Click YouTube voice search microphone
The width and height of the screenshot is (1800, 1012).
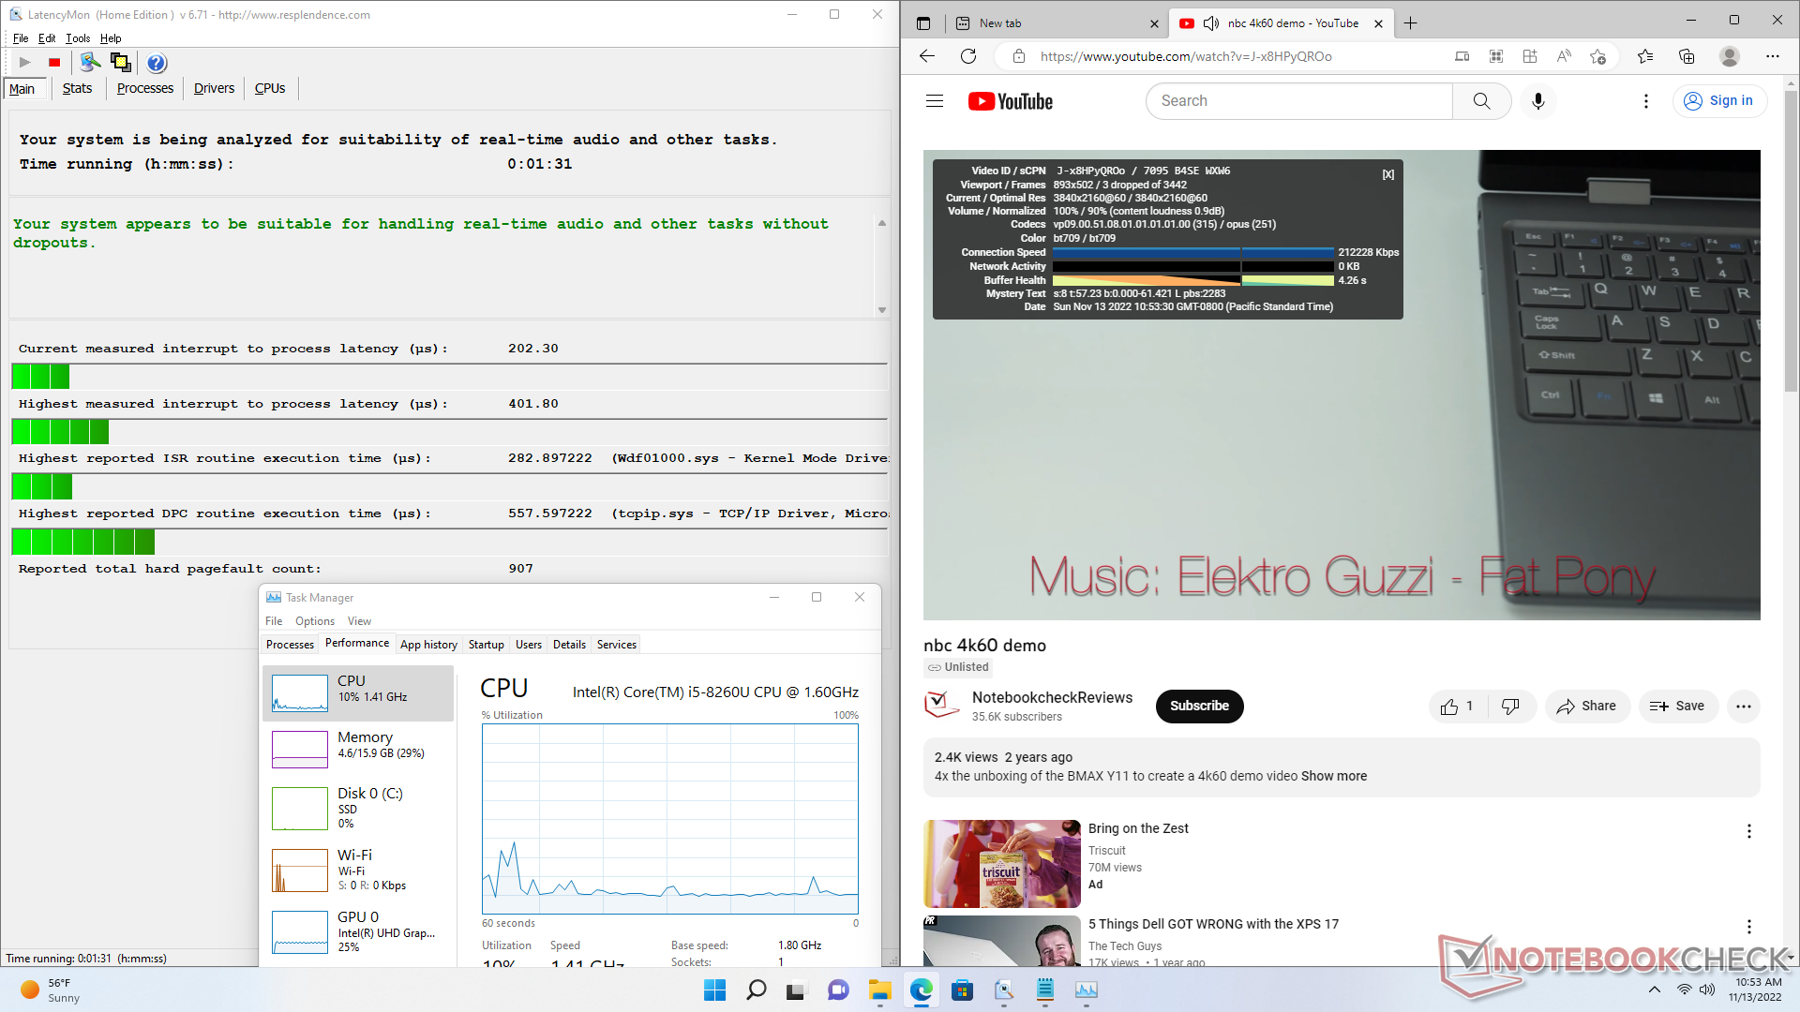pos(1537,101)
